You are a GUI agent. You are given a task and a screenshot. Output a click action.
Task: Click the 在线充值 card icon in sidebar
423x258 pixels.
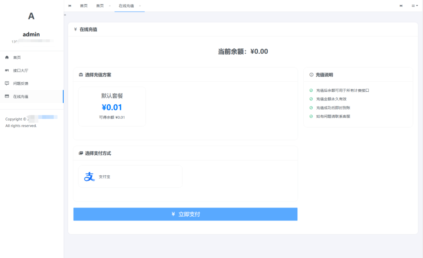coord(7,96)
